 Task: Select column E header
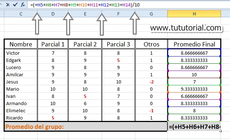pos(85,14)
